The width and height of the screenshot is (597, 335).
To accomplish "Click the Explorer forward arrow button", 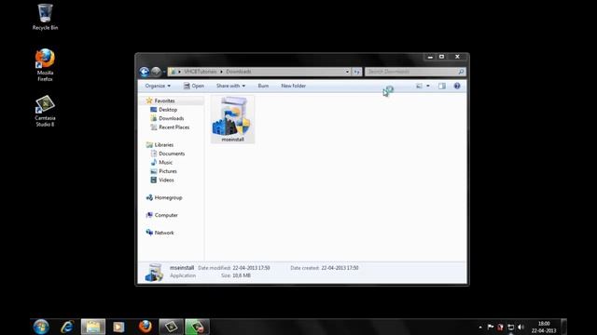I will pyautogui.click(x=156, y=72).
